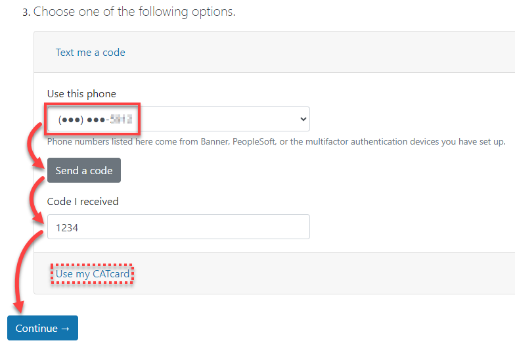
Task: Switch to the "Use my CATcard" option
Action: [92, 273]
